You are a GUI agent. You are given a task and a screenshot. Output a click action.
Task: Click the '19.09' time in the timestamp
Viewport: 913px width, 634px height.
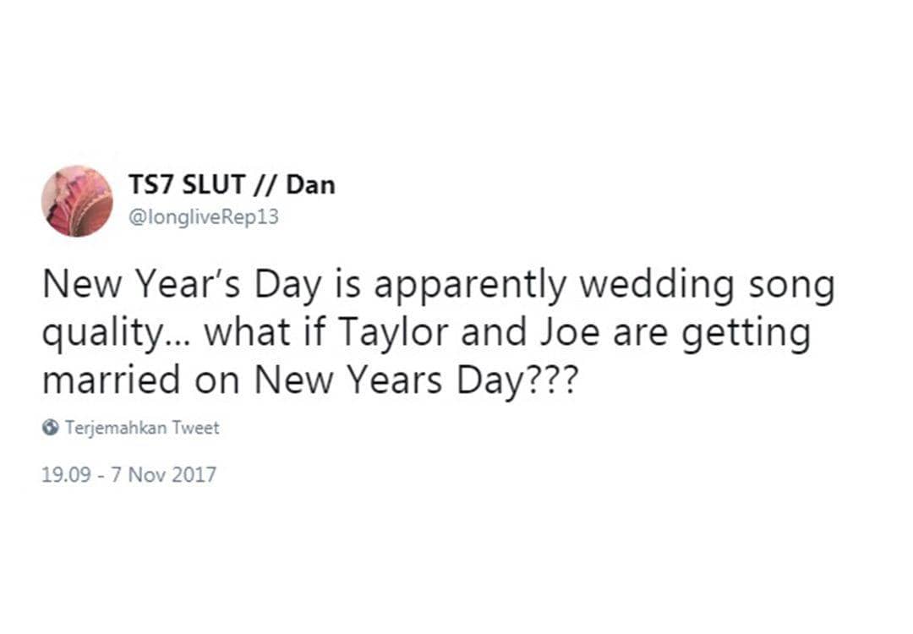pyautogui.click(x=63, y=475)
